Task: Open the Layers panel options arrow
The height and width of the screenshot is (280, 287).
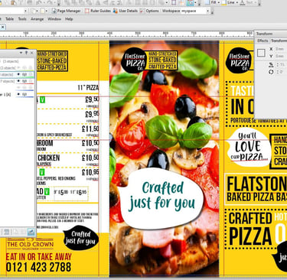Action: click(21, 53)
